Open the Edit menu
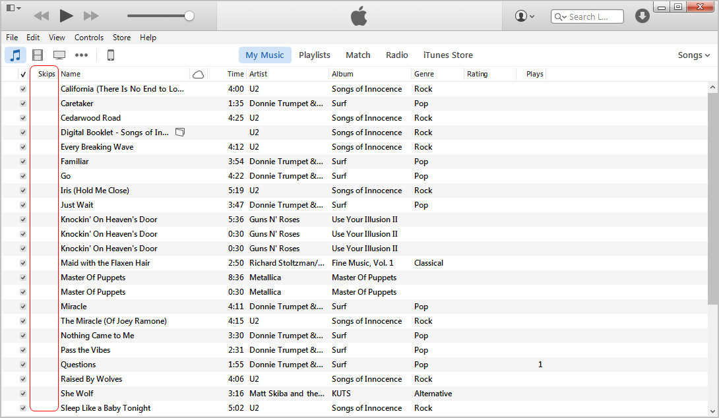Viewport: 719px width, 418px height. pos(33,38)
